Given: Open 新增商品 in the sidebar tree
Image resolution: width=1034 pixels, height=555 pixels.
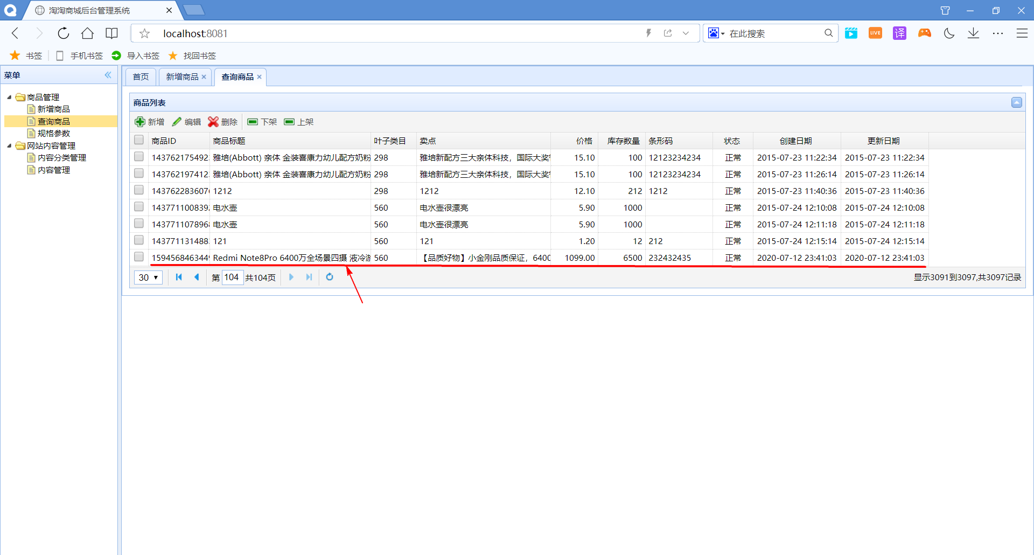Looking at the screenshot, I should 54,109.
